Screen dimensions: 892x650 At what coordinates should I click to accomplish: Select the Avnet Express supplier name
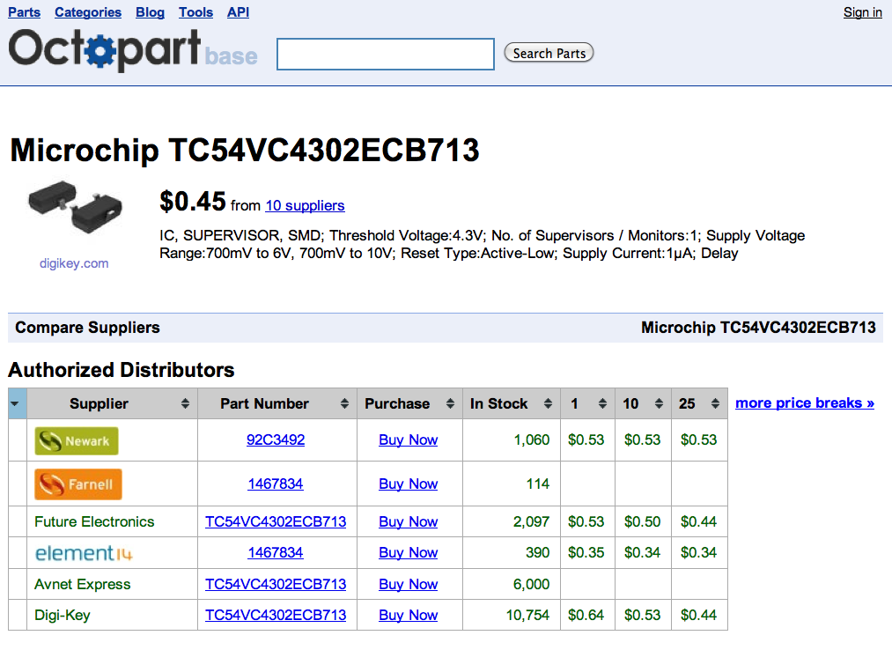click(83, 585)
